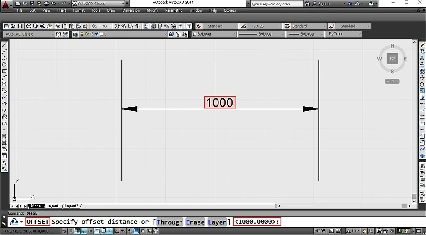The image size is (426, 235).
Task: Click the Pan hand icon
Action: pos(117,26)
